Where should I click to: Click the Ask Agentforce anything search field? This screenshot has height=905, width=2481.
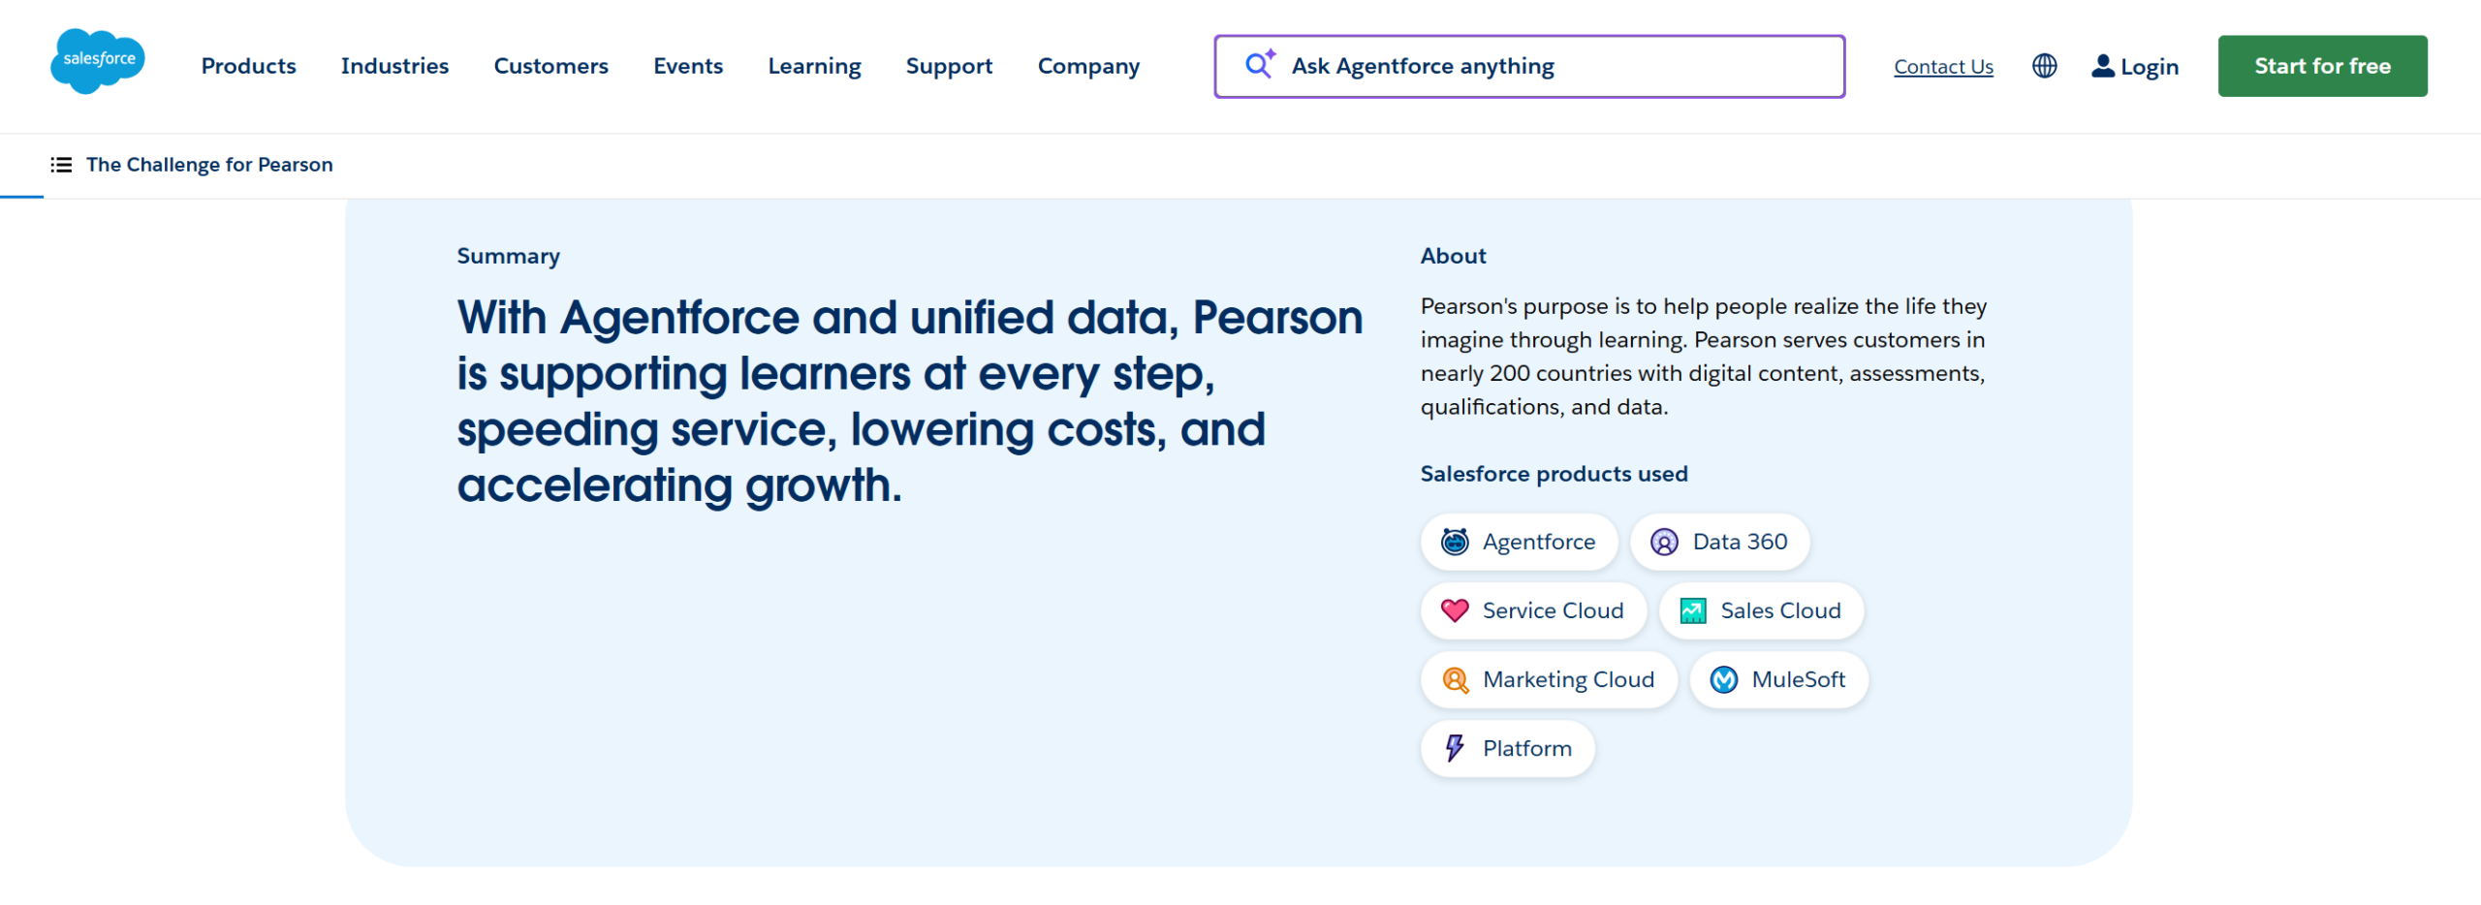point(1529,66)
